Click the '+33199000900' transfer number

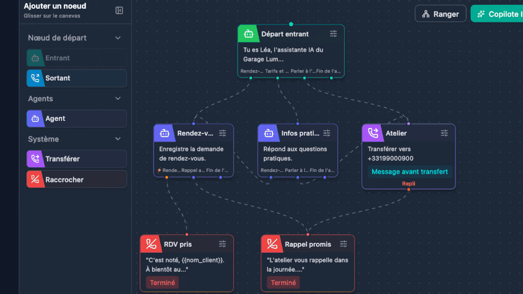pos(390,158)
